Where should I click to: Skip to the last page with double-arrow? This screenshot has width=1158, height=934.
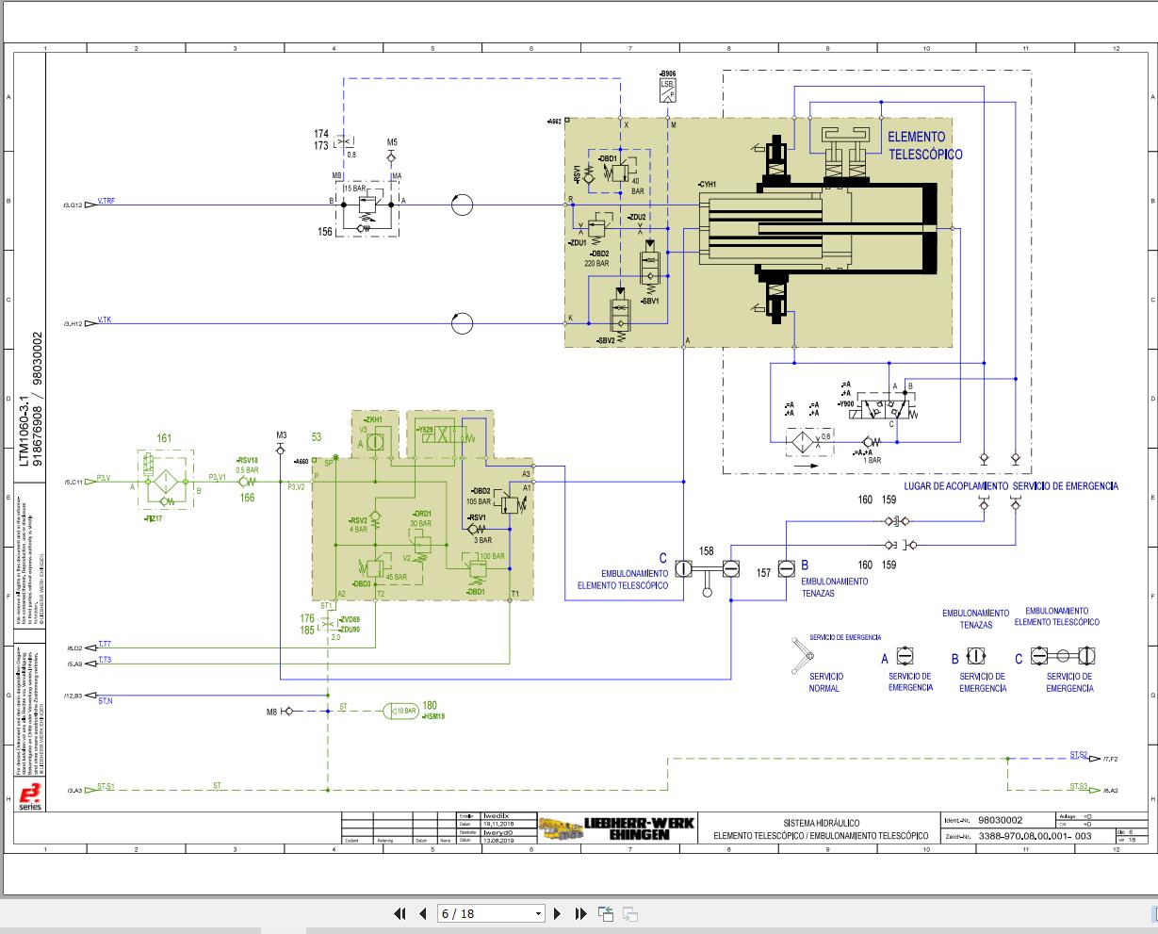pyautogui.click(x=580, y=913)
